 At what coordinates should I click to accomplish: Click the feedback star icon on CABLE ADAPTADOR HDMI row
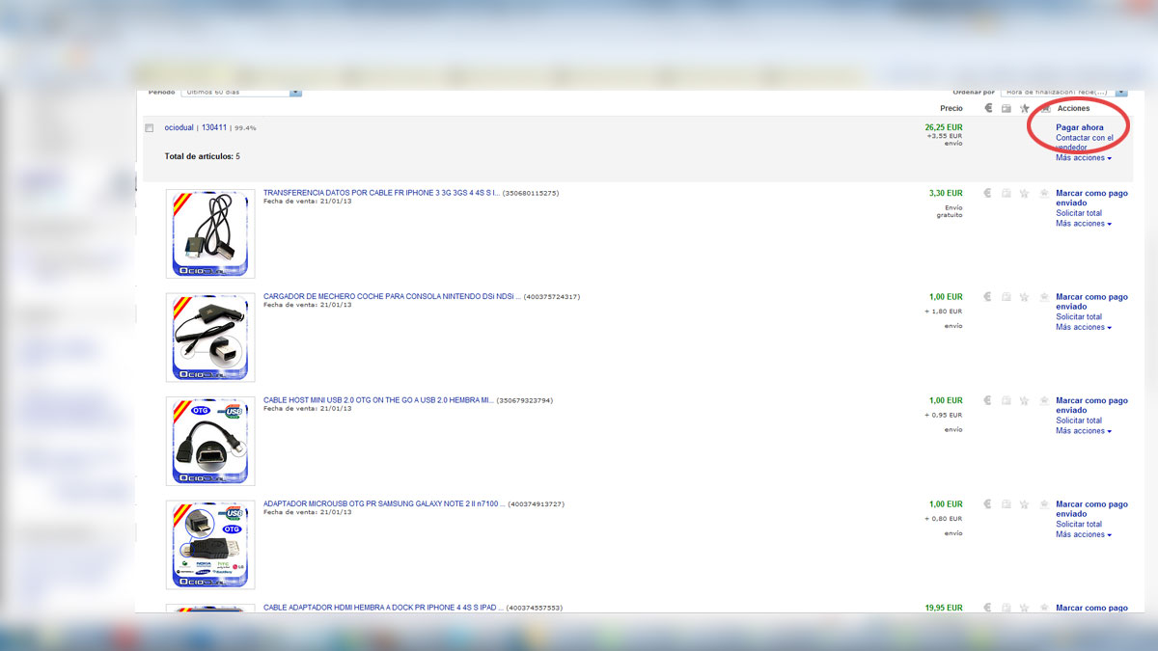pos(1025,608)
